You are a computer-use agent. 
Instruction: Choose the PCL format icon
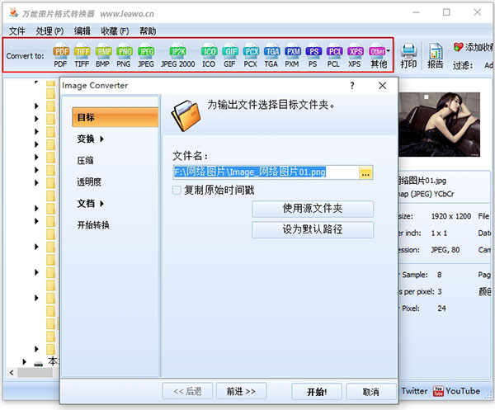click(x=334, y=55)
